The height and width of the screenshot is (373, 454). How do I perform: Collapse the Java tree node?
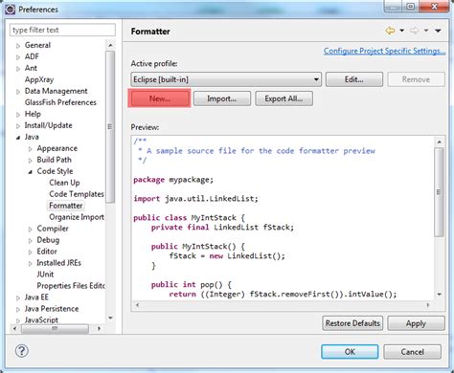coord(18,138)
